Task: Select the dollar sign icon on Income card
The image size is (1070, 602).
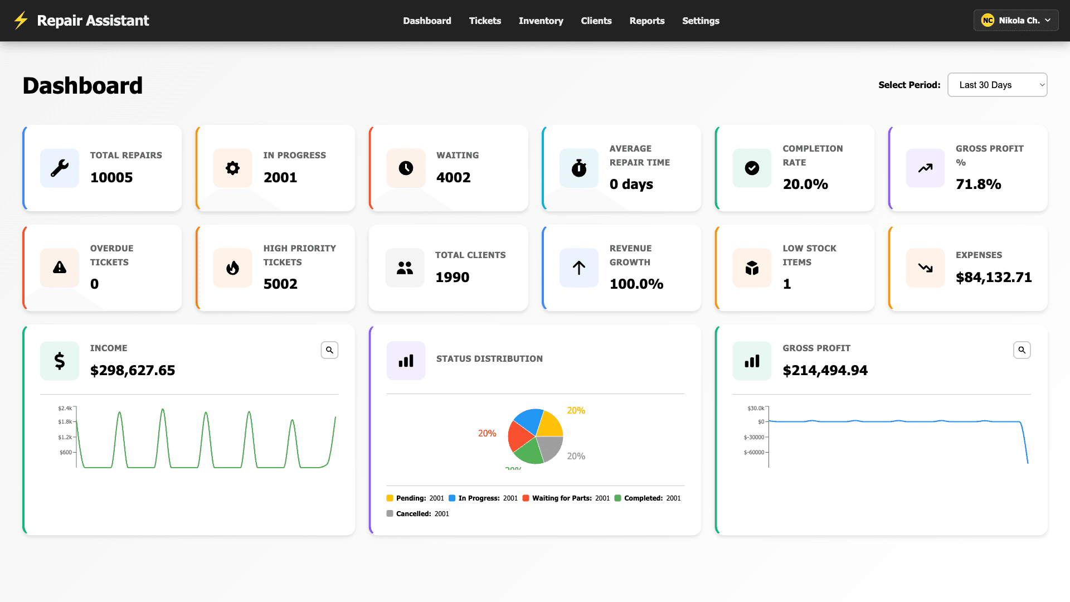Action: click(59, 361)
